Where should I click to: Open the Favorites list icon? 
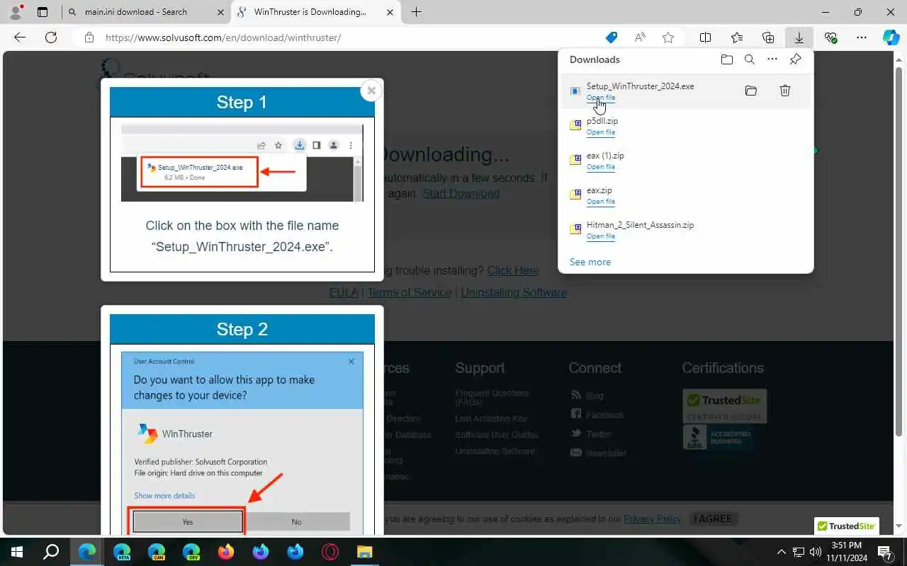click(x=737, y=37)
